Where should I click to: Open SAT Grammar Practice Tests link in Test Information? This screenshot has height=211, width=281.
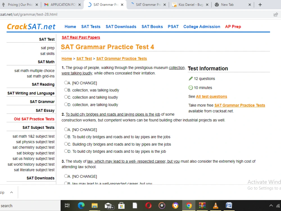(240, 105)
